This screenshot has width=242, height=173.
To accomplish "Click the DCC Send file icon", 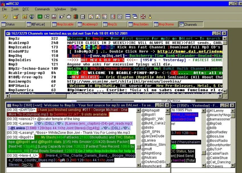I will [x=91, y=16].
